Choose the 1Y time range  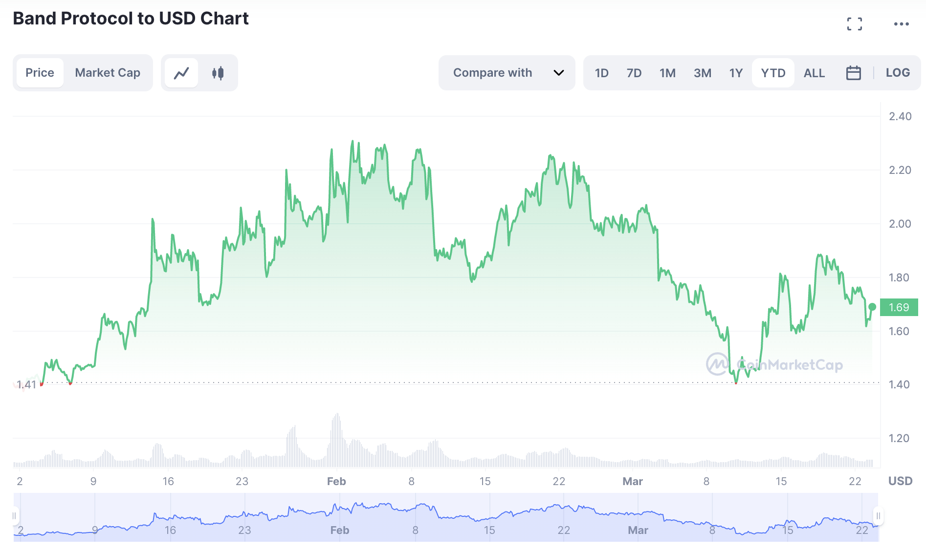pyautogui.click(x=736, y=73)
